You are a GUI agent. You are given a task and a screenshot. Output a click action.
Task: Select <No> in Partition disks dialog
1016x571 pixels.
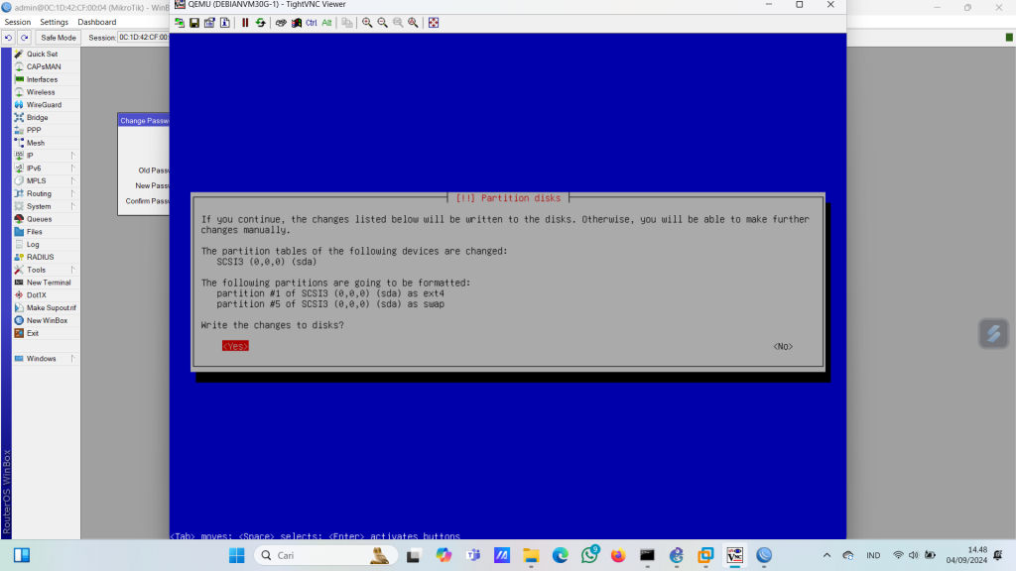coord(783,346)
